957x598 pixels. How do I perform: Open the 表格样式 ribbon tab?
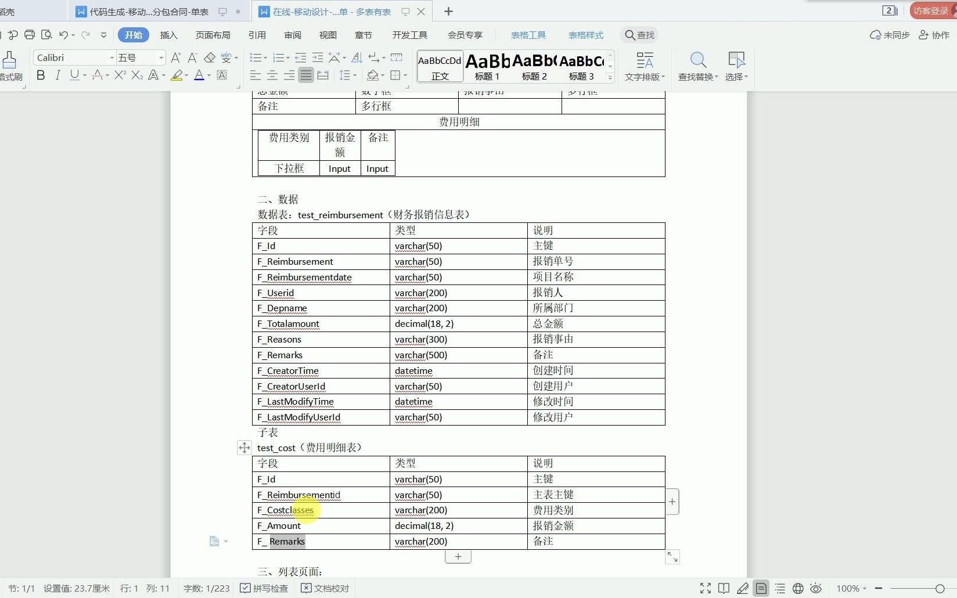585,35
